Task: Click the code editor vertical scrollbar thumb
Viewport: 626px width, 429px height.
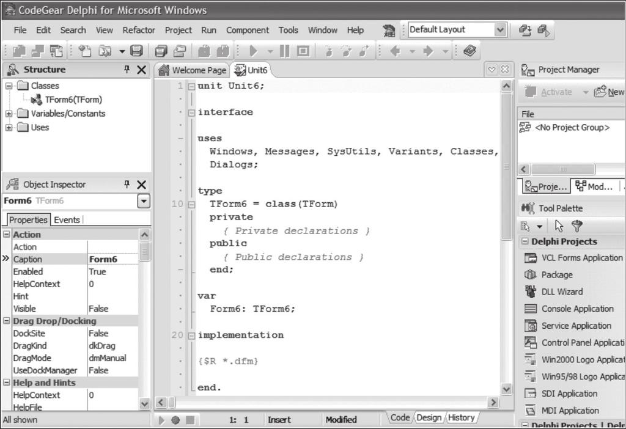Action: 506,166
